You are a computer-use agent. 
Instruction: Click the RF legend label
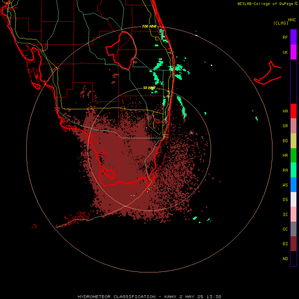tap(285, 38)
